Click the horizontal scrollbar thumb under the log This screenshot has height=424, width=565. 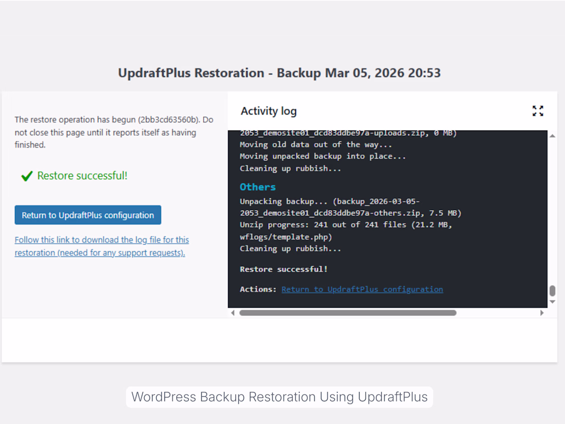pos(348,313)
